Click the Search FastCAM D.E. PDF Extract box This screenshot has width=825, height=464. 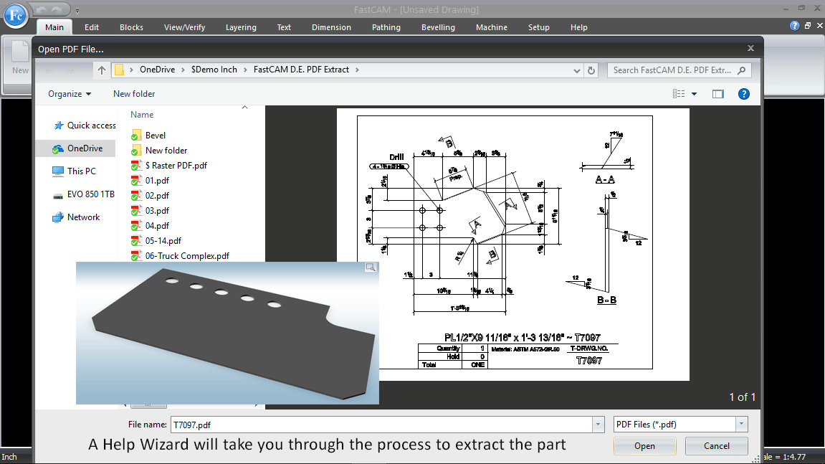(679, 70)
